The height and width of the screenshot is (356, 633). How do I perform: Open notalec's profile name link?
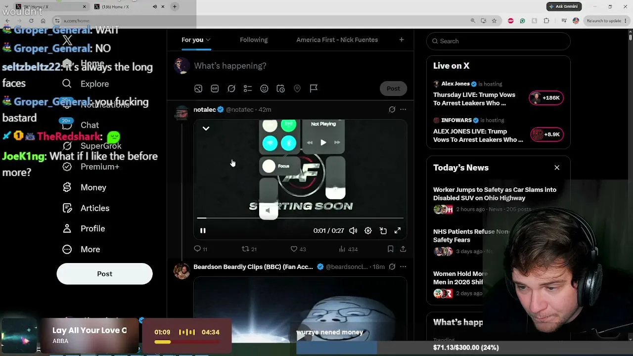[x=205, y=110]
